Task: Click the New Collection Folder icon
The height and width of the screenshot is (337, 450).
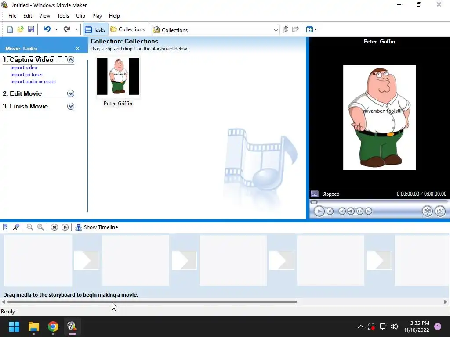Action: [295, 29]
